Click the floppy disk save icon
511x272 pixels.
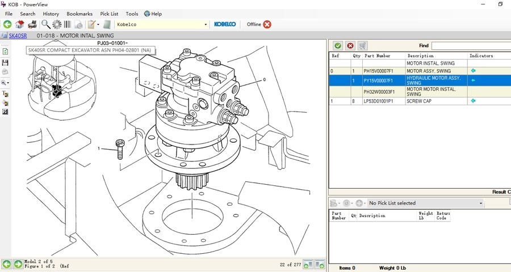[5, 62]
